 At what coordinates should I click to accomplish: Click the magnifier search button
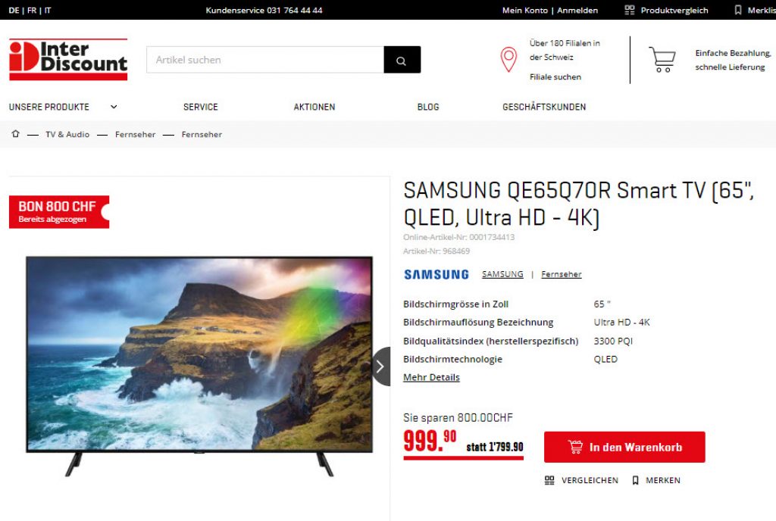point(402,60)
